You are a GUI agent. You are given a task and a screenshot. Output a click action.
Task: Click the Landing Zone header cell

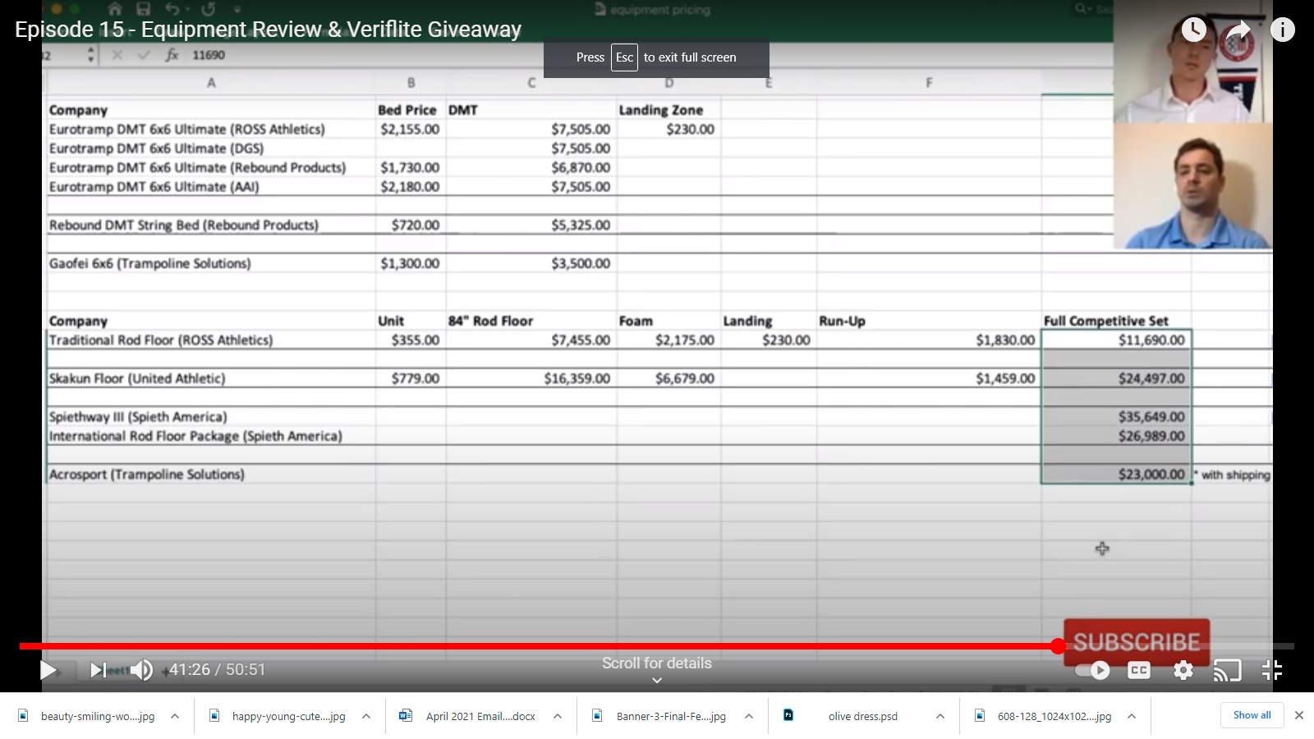click(x=668, y=110)
